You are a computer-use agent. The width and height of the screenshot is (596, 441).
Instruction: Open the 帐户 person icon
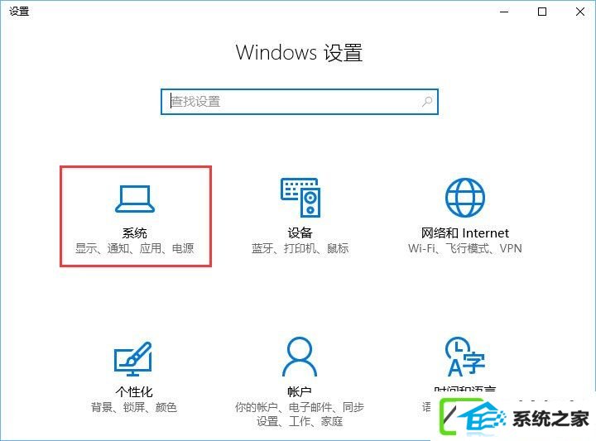point(300,357)
